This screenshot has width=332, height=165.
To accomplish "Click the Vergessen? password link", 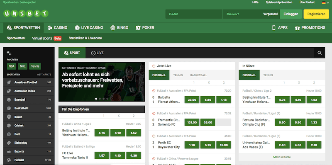I will click(x=271, y=14).
